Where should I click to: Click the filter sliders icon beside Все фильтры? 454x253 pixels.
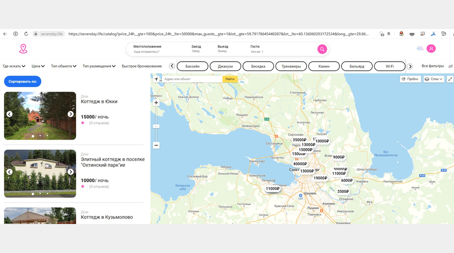pos(450,66)
